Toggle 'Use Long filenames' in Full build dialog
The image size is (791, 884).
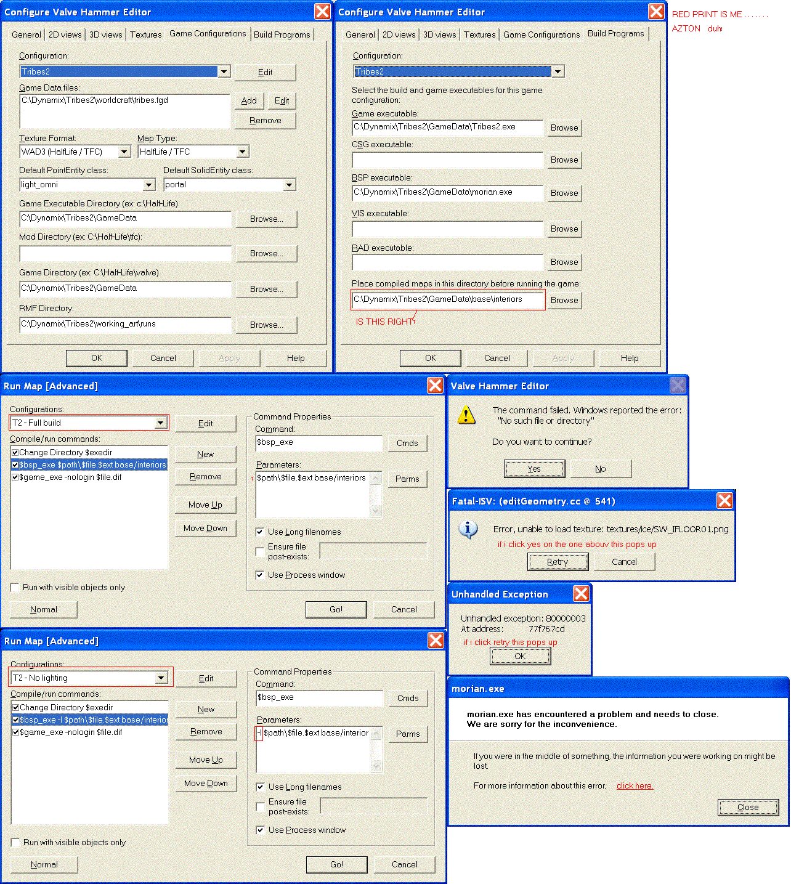pos(260,532)
